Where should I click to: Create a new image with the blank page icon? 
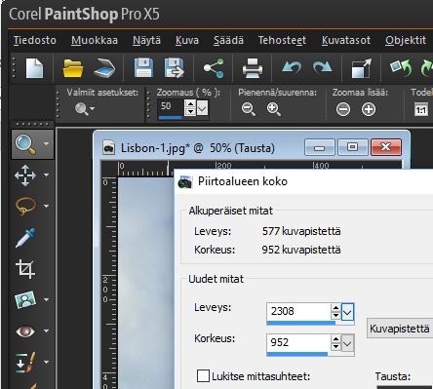click(34, 68)
